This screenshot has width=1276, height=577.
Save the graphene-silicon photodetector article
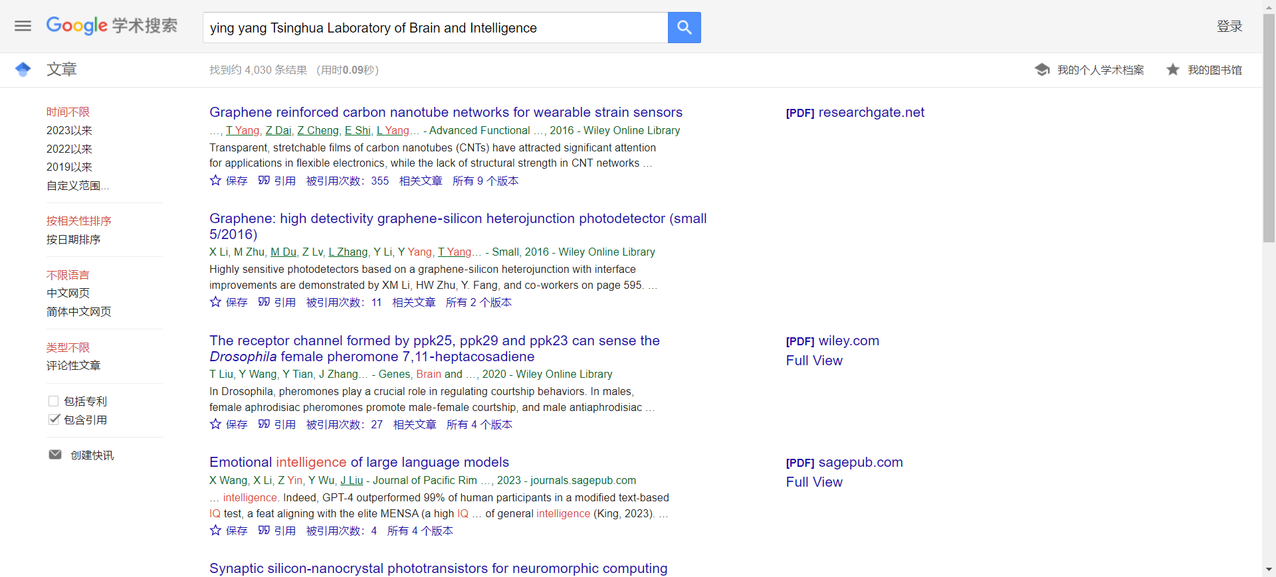click(229, 302)
